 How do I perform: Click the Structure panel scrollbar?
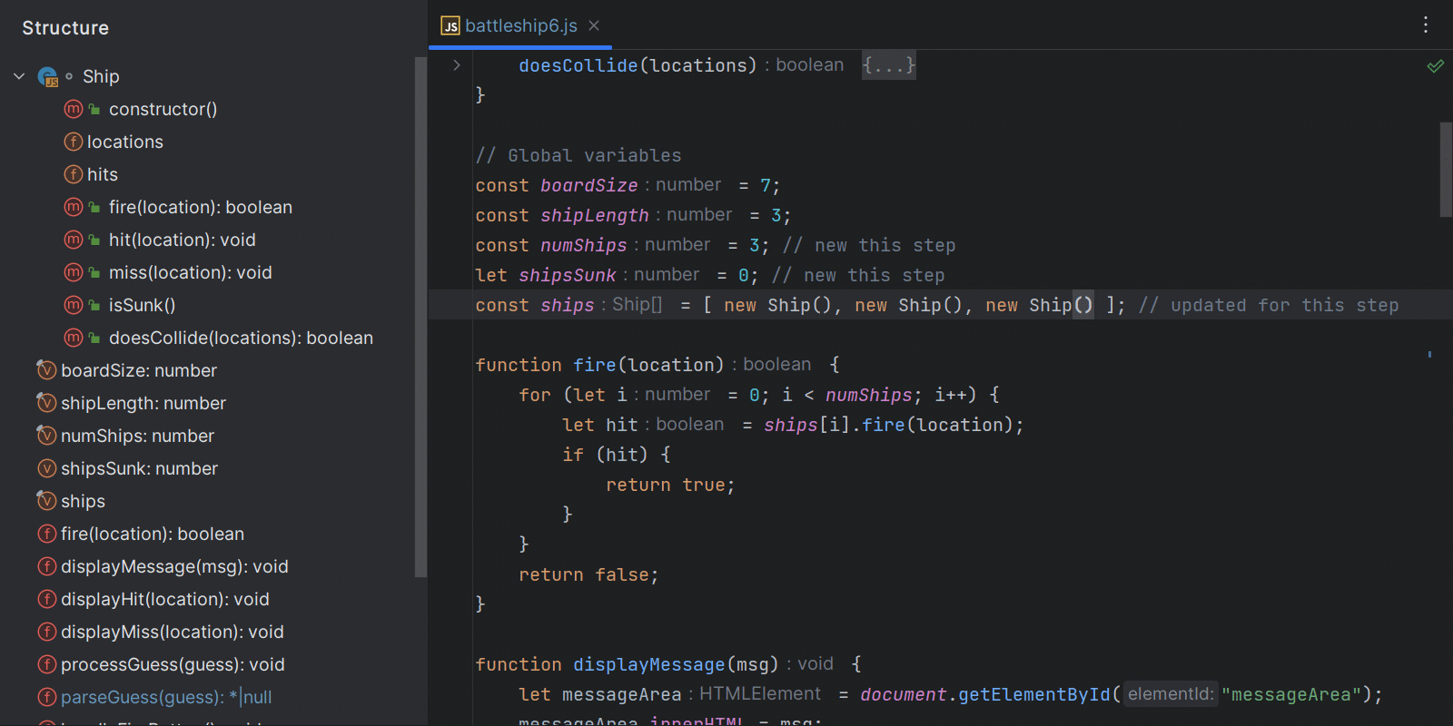point(420,318)
